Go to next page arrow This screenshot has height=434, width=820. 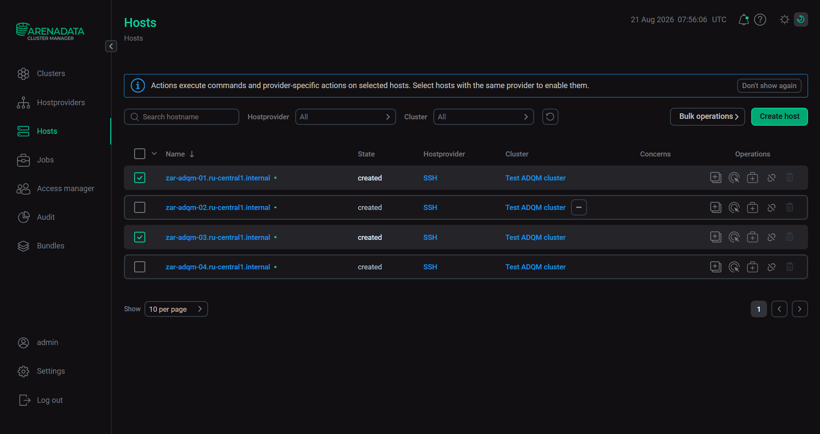click(x=799, y=309)
